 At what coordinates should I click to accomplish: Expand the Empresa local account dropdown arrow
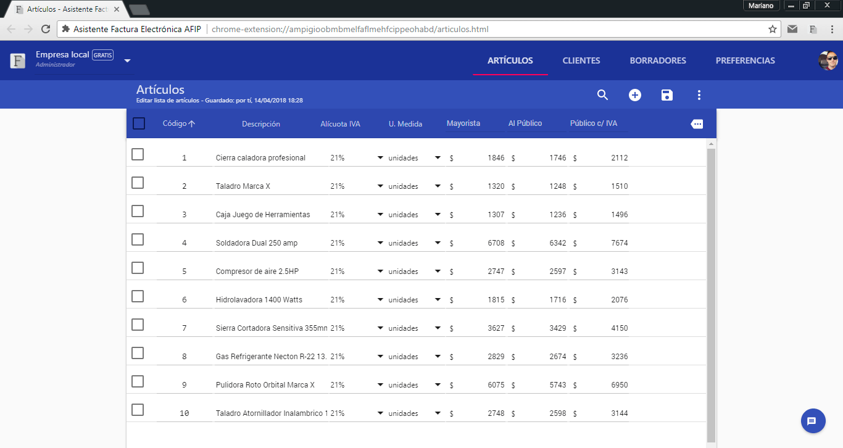pos(127,60)
